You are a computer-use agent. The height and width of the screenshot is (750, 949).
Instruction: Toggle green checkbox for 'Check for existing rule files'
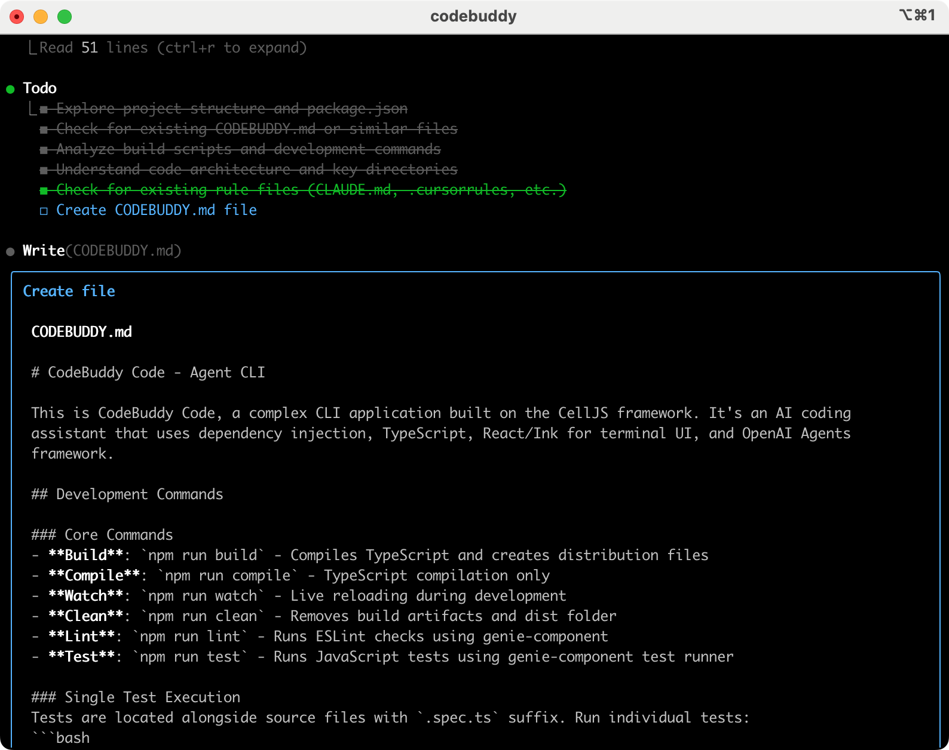click(x=44, y=190)
